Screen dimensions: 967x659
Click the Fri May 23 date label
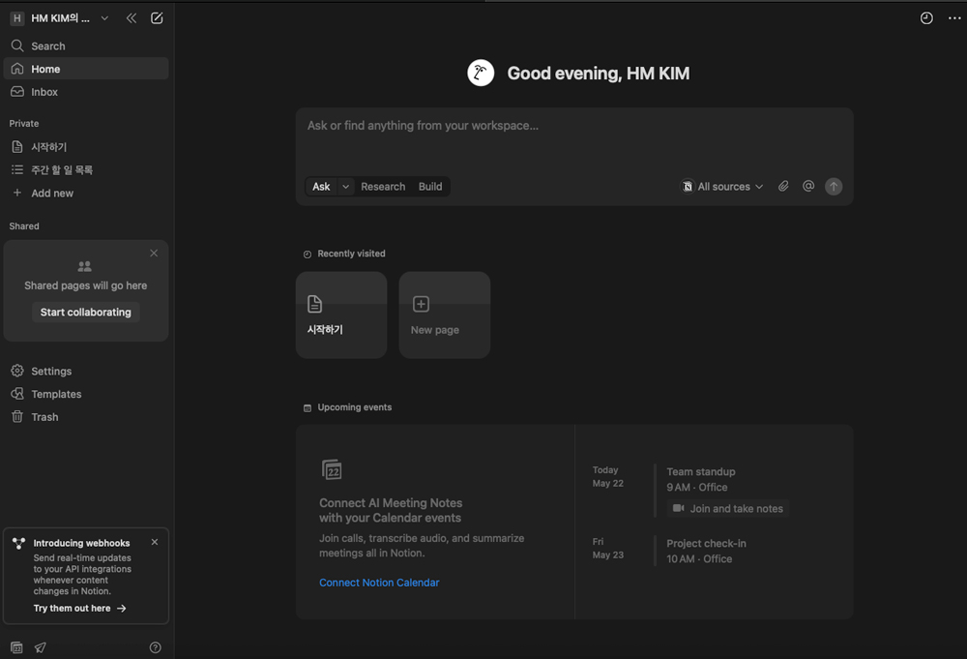pos(608,549)
